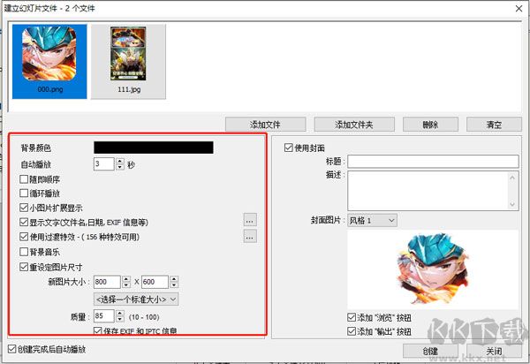Click the 质量 input field 85

103,316
